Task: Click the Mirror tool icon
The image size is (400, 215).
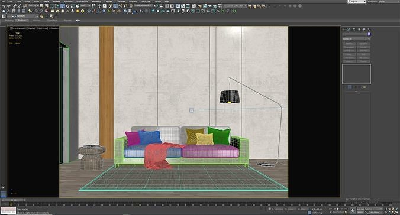Action: [x=156, y=5]
